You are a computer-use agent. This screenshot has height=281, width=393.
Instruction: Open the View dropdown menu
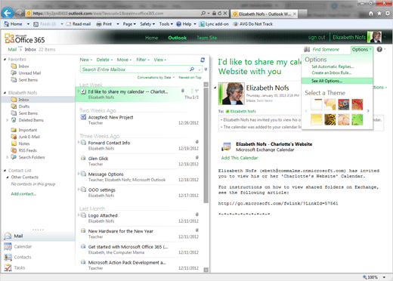(160, 60)
